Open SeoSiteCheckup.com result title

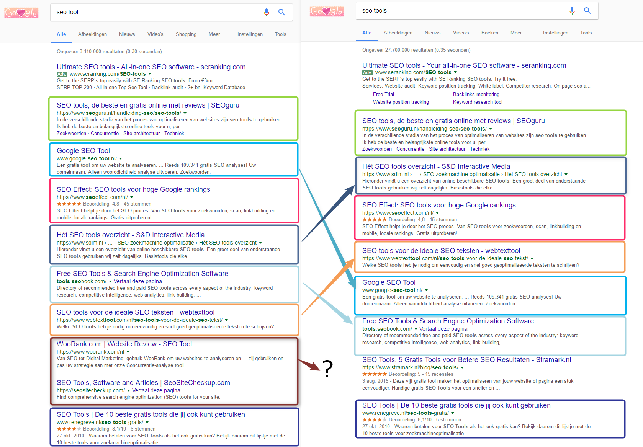coord(143,383)
